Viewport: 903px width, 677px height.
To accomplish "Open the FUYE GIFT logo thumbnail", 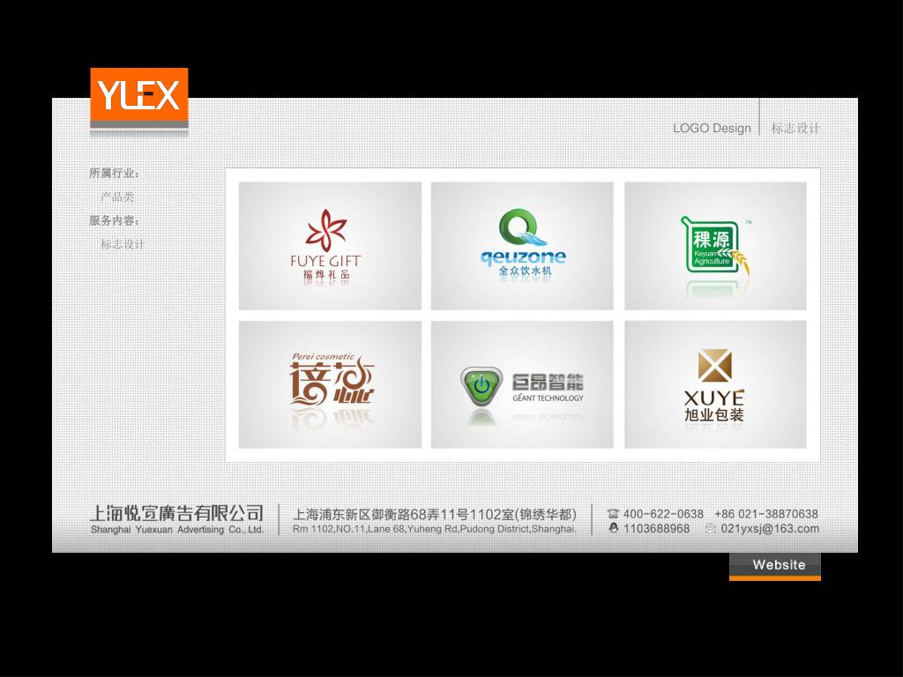I will click(x=330, y=246).
